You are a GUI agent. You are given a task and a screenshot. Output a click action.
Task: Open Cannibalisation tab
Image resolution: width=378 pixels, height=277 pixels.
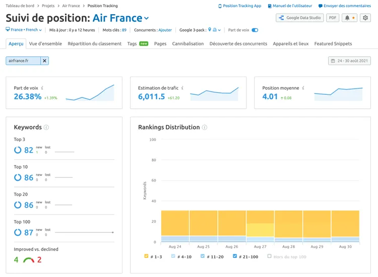pyautogui.click(x=188, y=44)
